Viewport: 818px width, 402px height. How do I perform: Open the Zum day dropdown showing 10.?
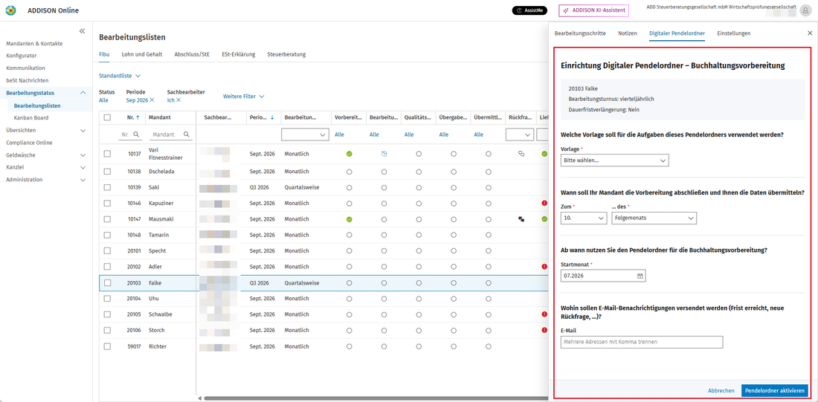[x=583, y=218]
